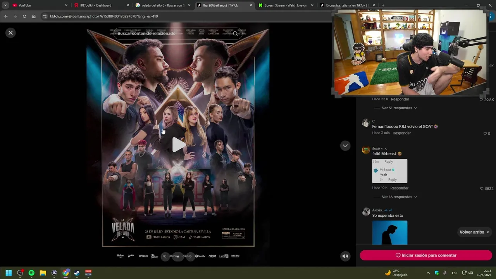Mute the post audio with the speaker icon
The height and width of the screenshot is (279, 496).
(345, 256)
